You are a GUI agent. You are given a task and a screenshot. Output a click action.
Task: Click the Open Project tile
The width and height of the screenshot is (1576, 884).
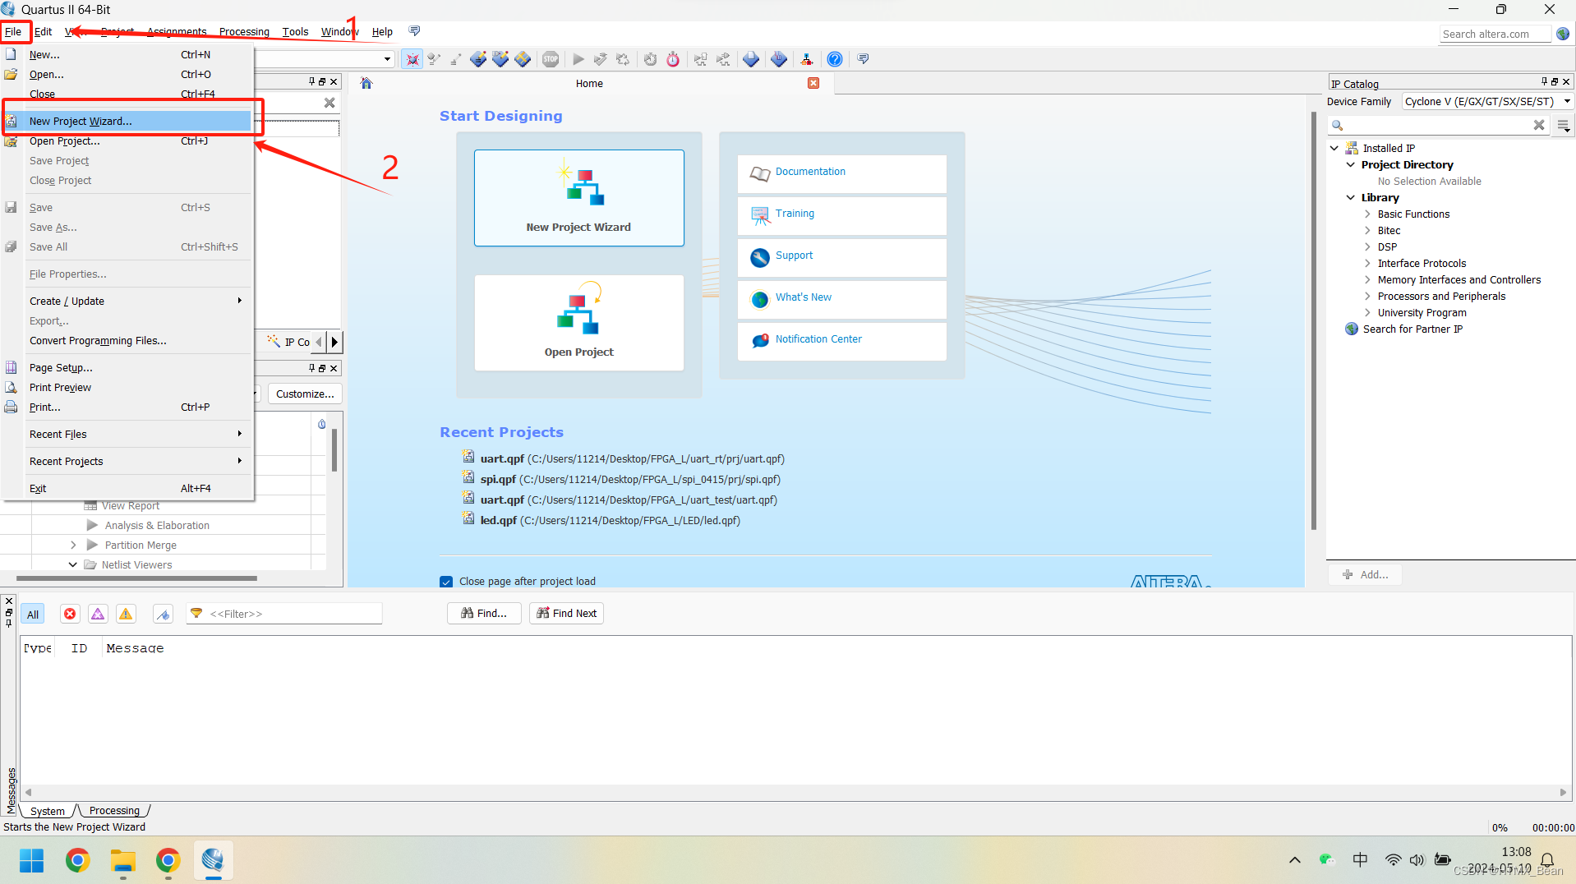pos(578,322)
